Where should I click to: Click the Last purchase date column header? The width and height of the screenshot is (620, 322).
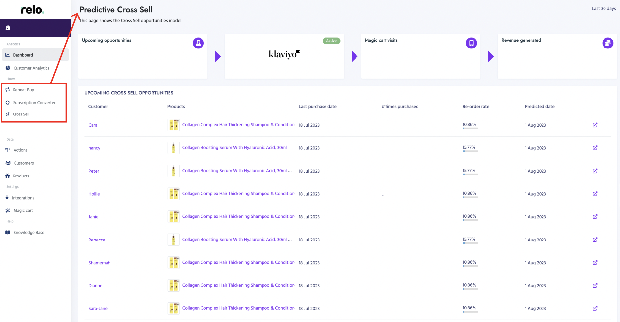318,106
